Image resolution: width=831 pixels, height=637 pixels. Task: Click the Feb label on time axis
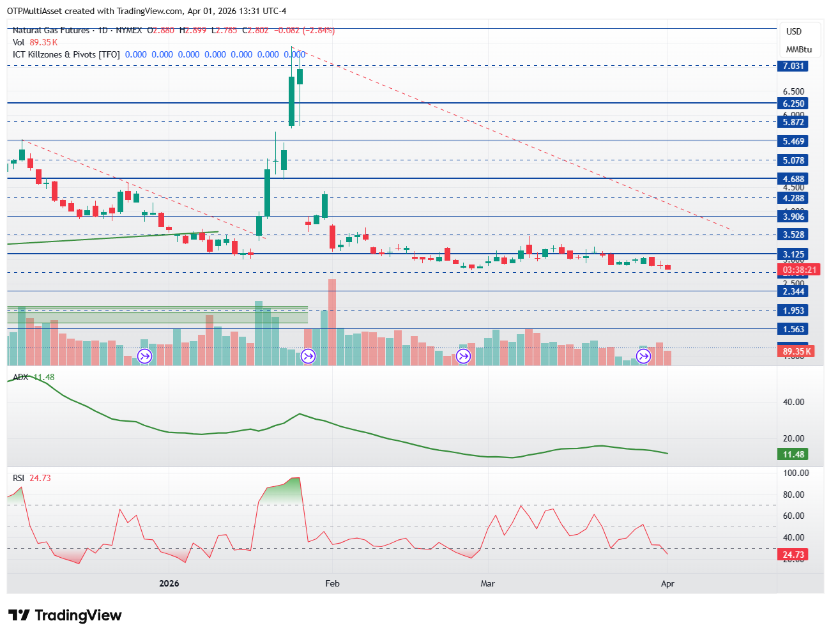coord(332,583)
